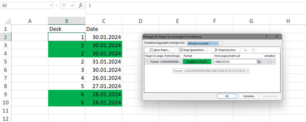Viewport: 306px width, 122px height.
Task: Click the move rule down arrow
Action: tap(254, 50)
